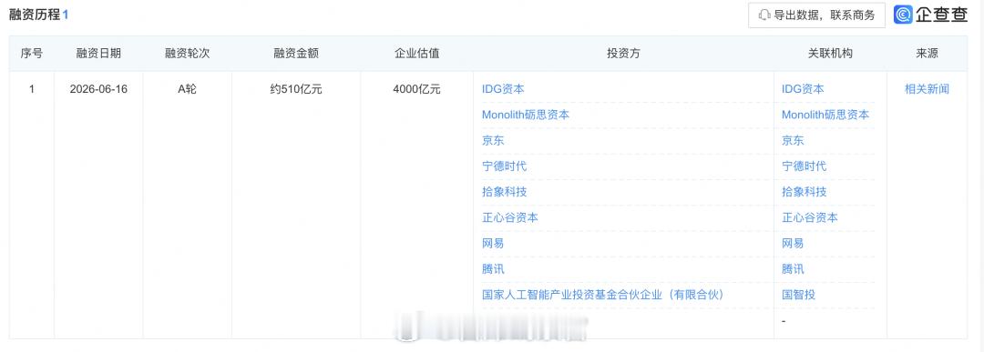Select the A轮 round cell
This screenshot has height=352, width=984.
point(187,89)
